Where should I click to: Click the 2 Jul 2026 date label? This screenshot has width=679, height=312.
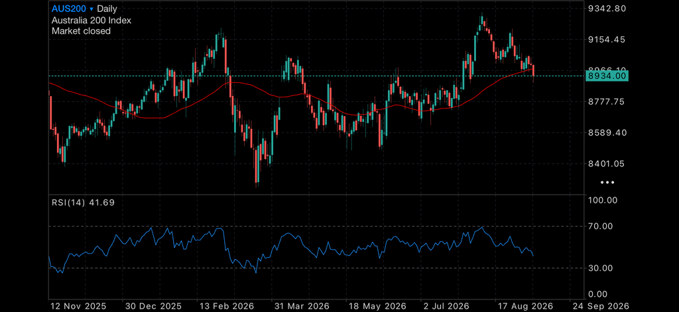(x=446, y=307)
